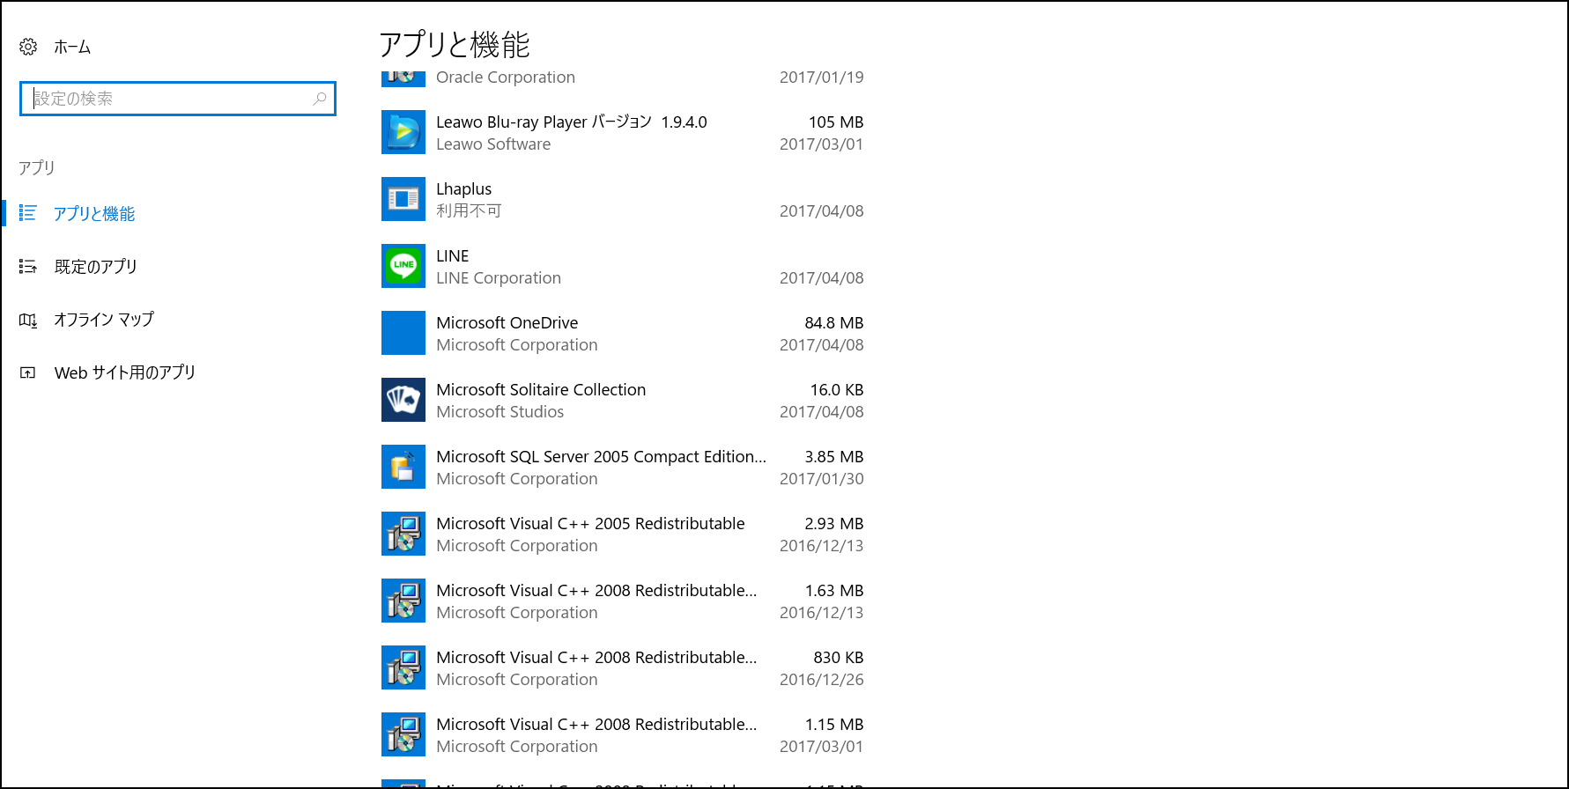Click the Lhaplus app icon
The height and width of the screenshot is (789, 1569).
(403, 199)
